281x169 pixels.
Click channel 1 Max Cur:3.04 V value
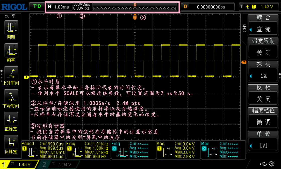[x=185, y=144]
